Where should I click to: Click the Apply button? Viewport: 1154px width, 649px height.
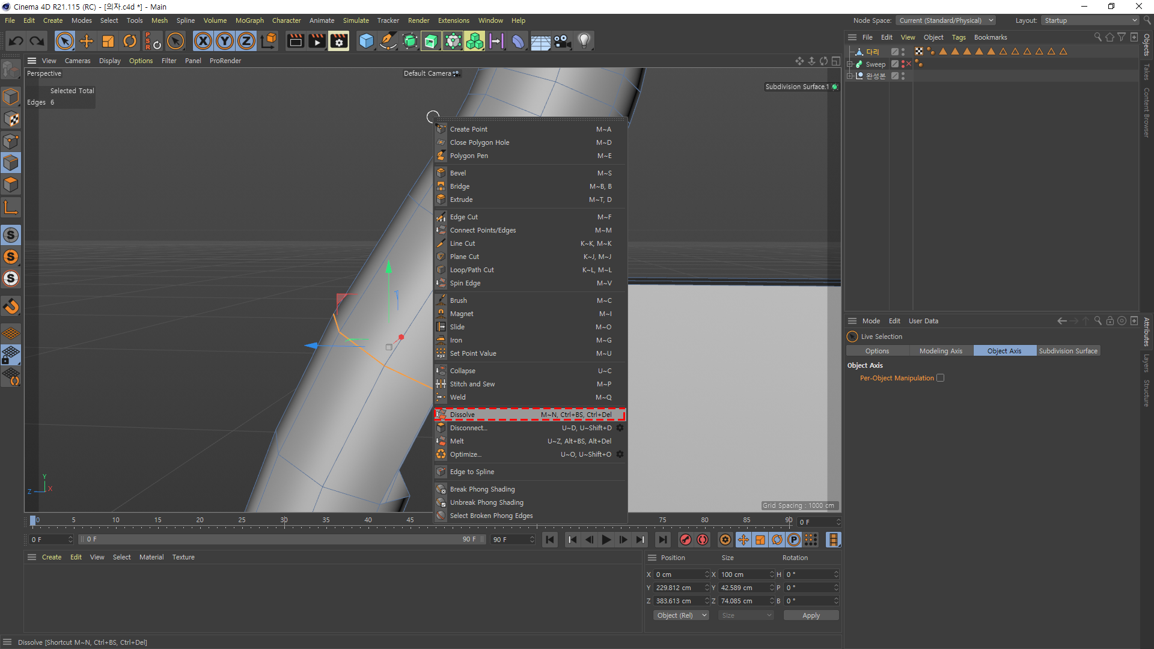811,615
